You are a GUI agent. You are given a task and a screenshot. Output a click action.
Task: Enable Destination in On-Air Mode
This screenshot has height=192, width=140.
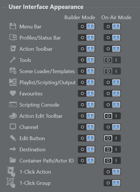click(112, 149)
